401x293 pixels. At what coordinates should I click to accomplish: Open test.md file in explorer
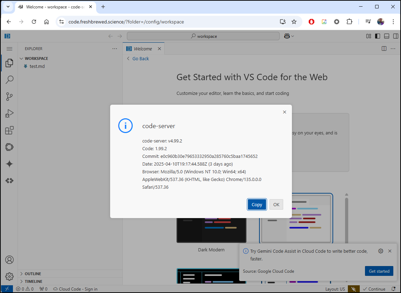point(37,66)
